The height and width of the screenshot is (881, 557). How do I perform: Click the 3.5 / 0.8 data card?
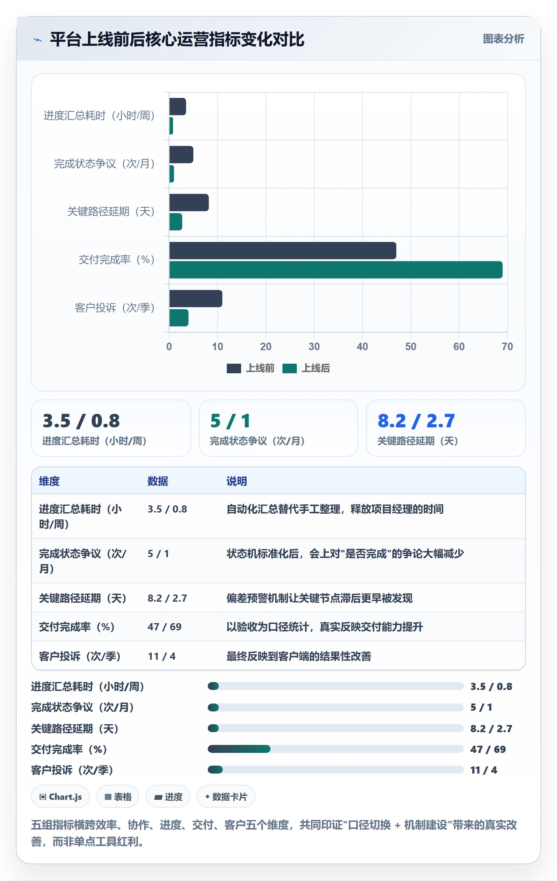pyautogui.click(x=111, y=428)
